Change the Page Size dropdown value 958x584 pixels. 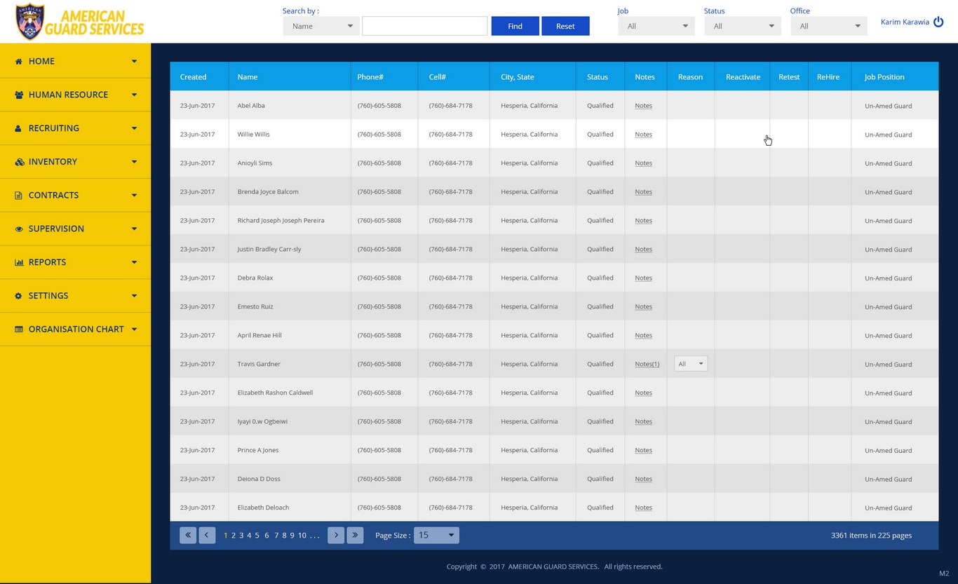436,536
